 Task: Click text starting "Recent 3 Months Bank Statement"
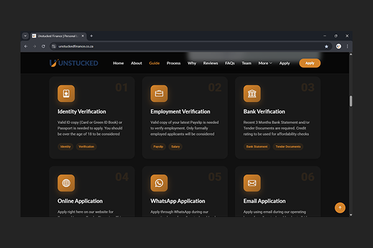pos(277,128)
